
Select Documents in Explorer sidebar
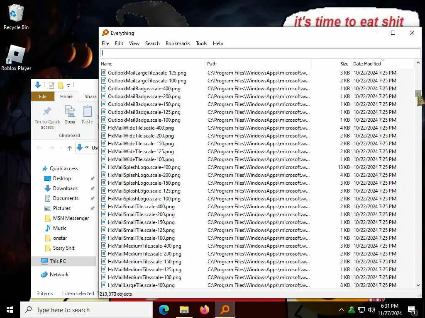(66, 198)
